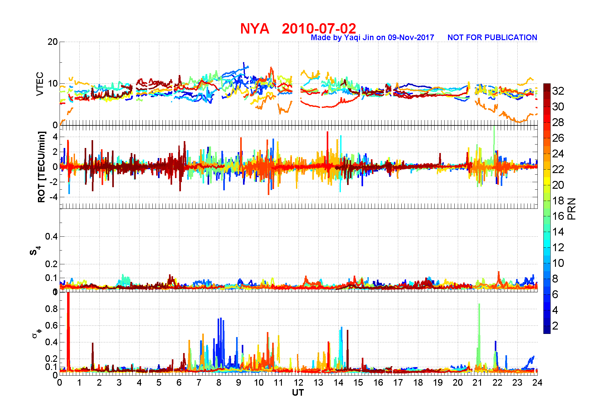The width and height of the screenshot is (597, 417).
Task: Click the dark red top of PRN colorbar
Action: [x=547, y=87]
